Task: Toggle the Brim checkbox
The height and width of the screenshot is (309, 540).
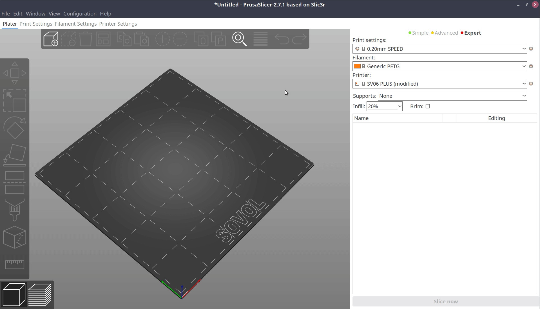Action: click(428, 106)
